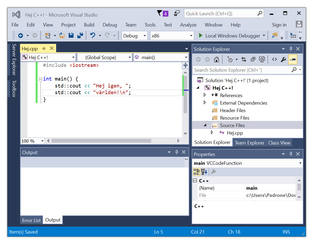The height and width of the screenshot is (244, 313).
Task: Open the Toolbox side tab
Action: tap(14, 89)
